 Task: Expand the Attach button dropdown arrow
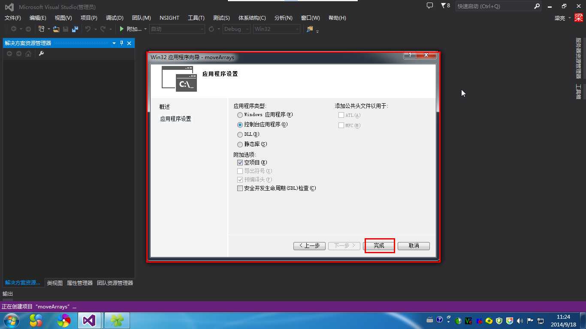tap(145, 29)
